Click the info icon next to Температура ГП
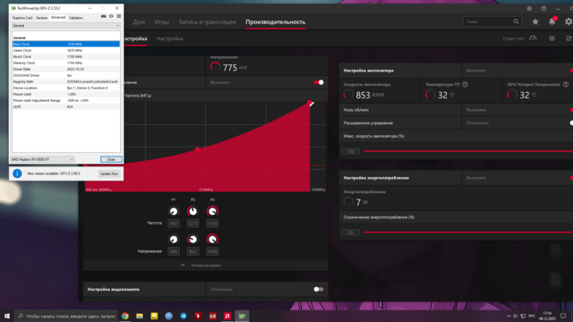The height and width of the screenshot is (322, 573). pos(465,84)
